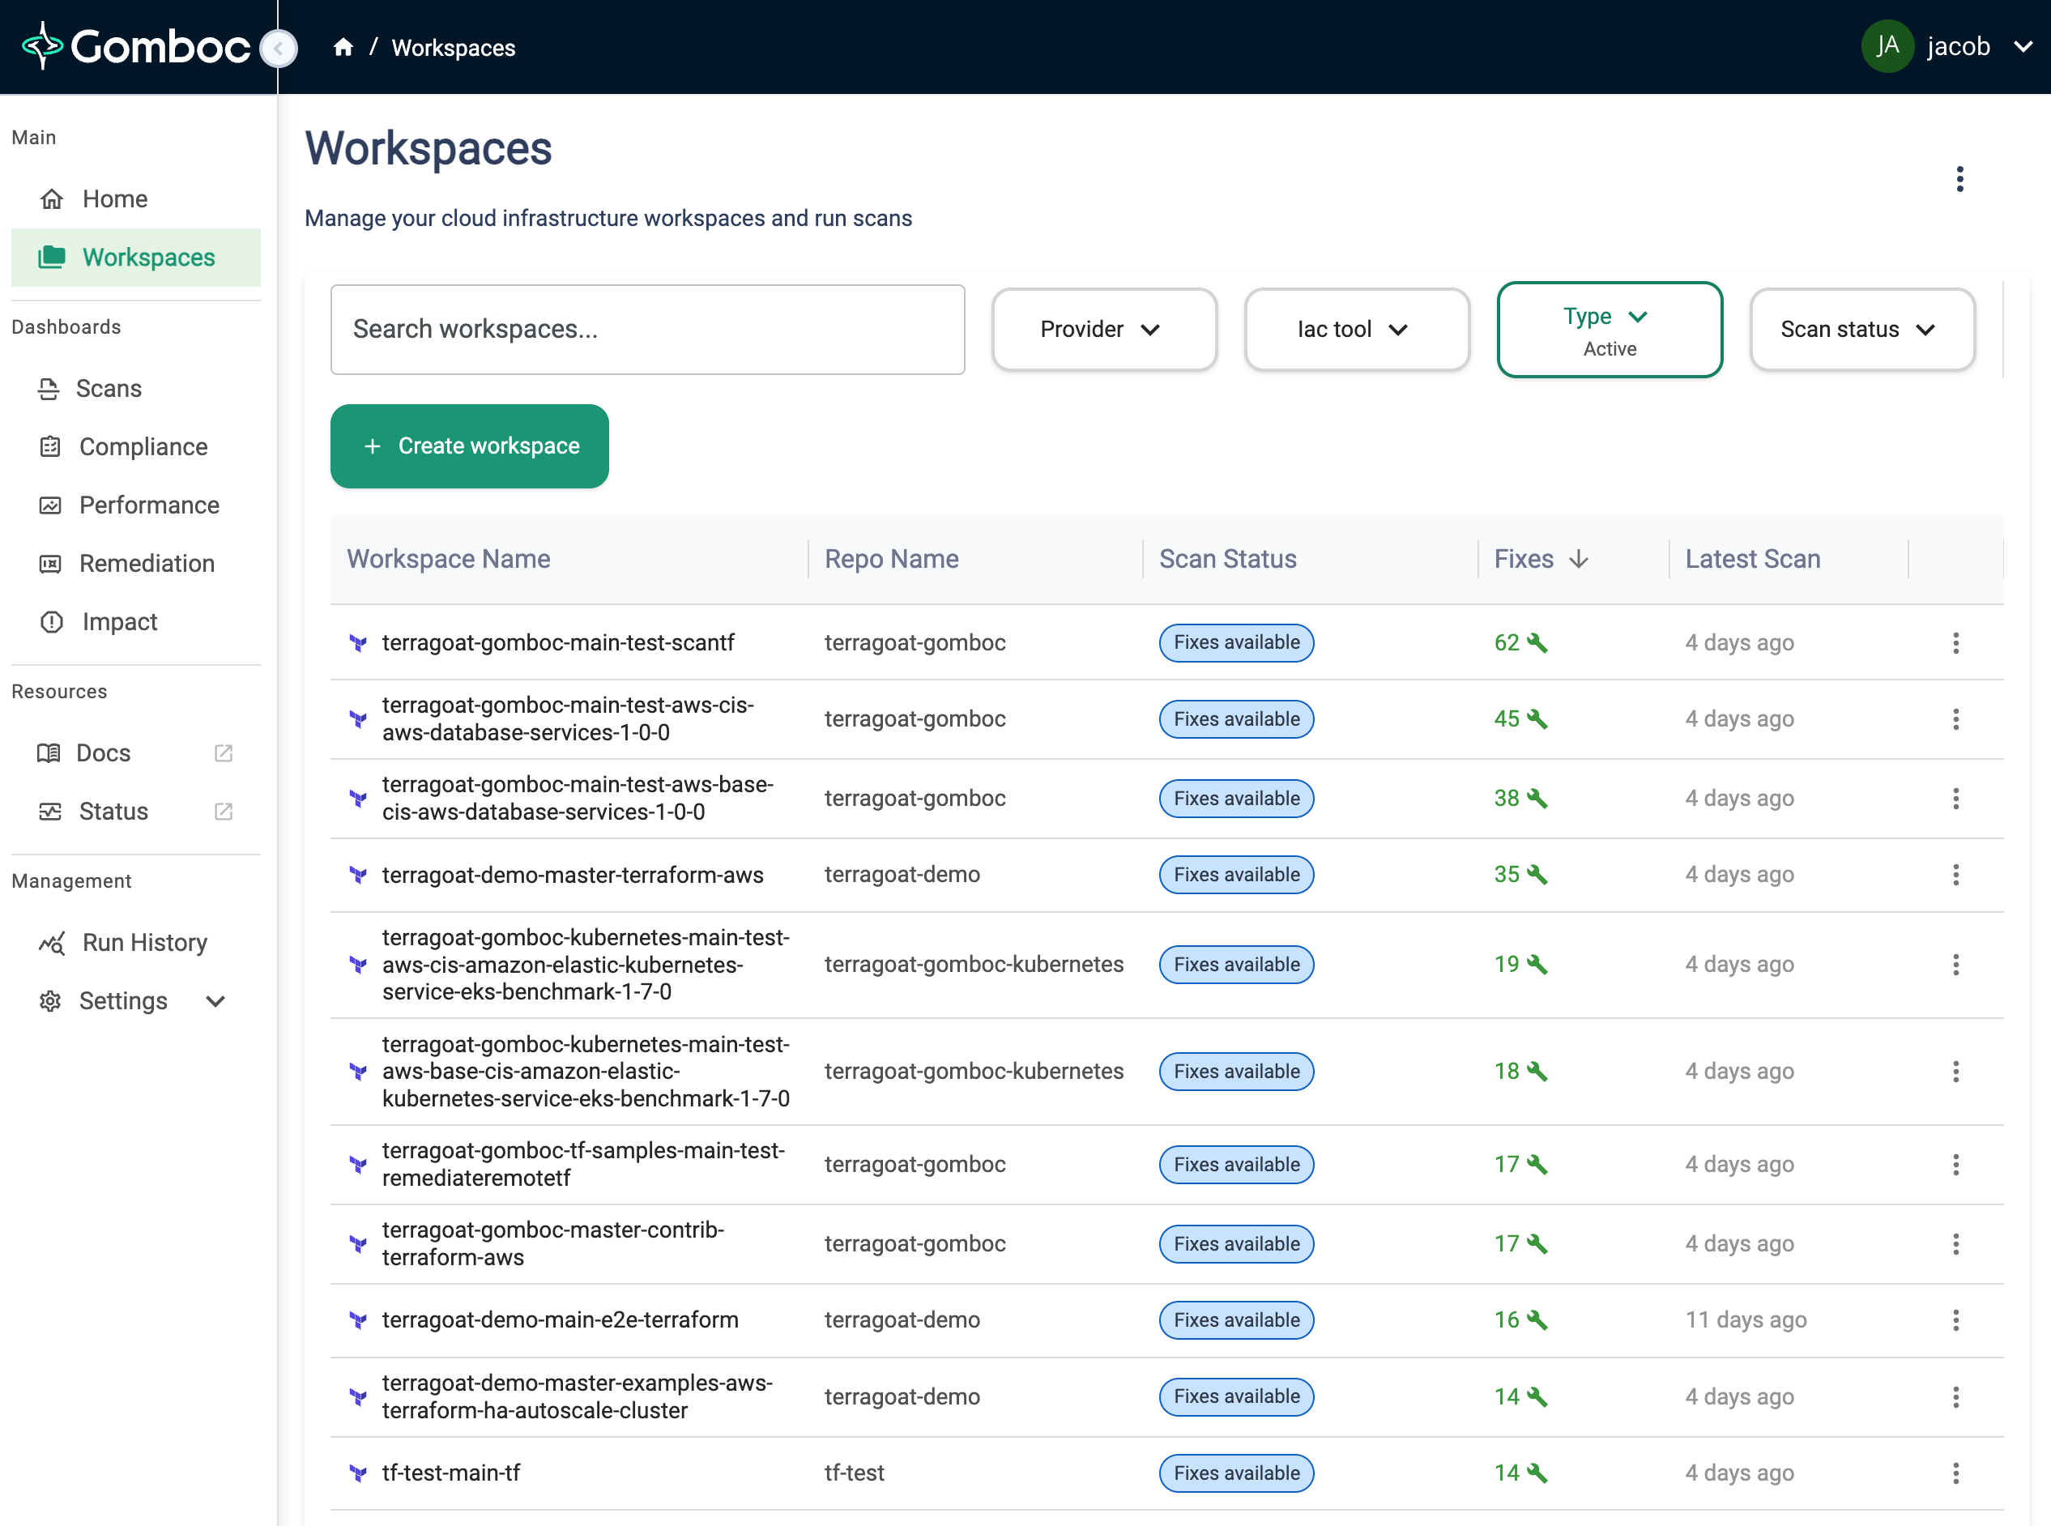Image resolution: width=2051 pixels, height=1526 pixels.
Task: Go to Scans dashboard
Action: tap(108, 389)
